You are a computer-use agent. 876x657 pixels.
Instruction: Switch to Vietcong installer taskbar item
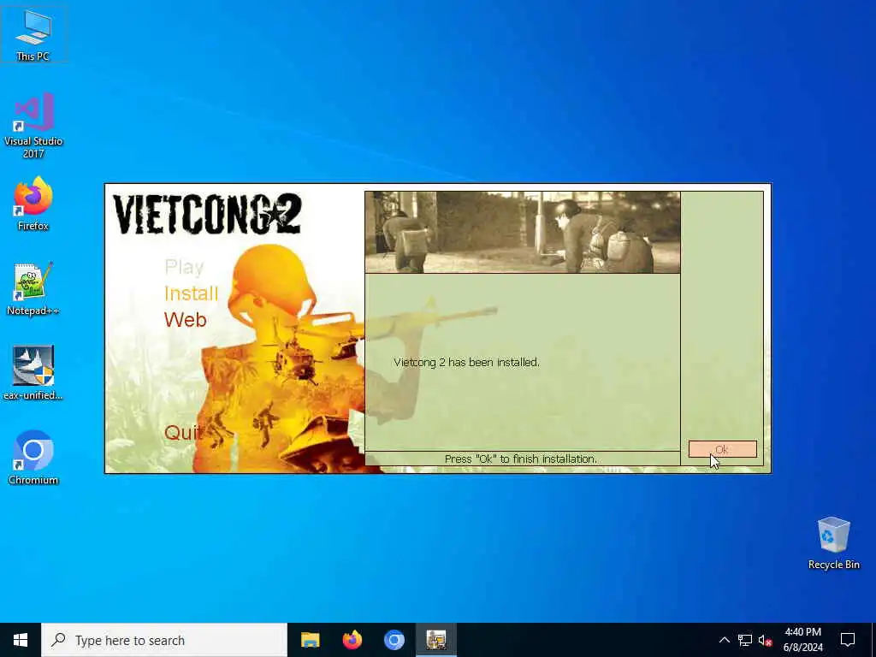point(436,640)
